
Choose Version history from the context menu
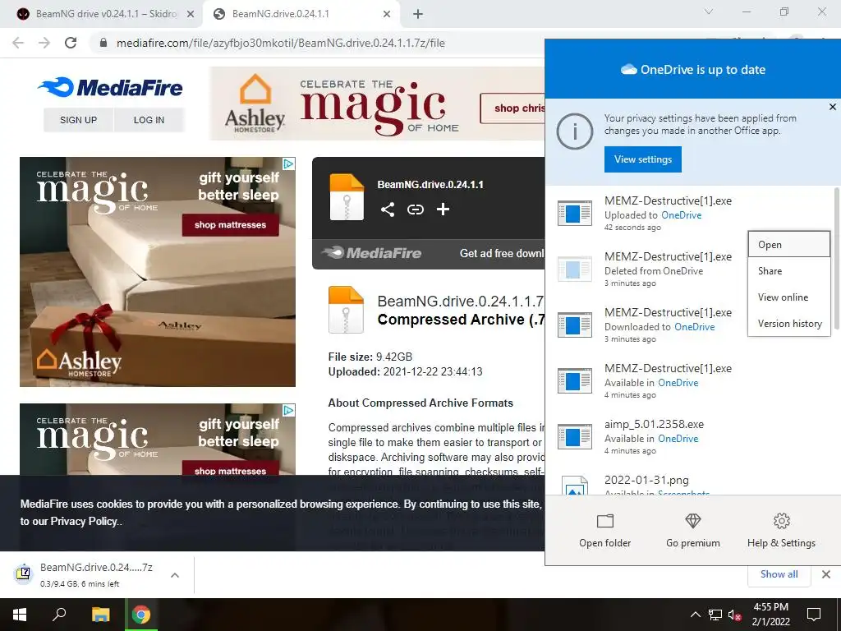789,324
